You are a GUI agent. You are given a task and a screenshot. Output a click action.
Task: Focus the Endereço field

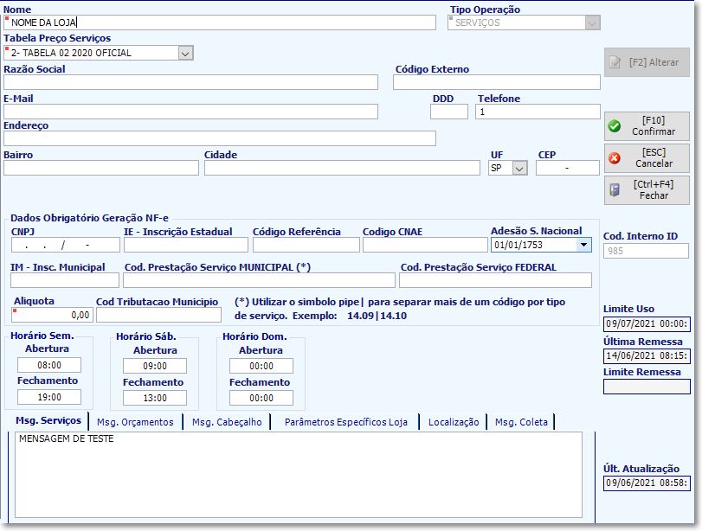coord(220,138)
